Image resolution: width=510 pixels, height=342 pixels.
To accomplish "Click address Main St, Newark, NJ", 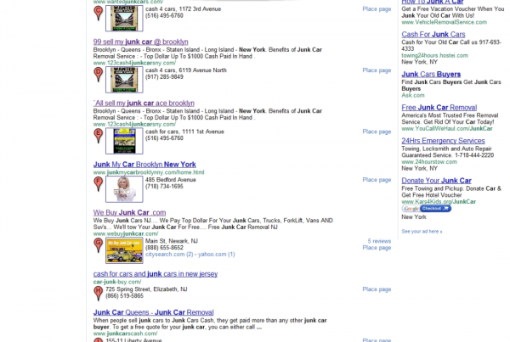I will pyautogui.click(x=172, y=241).
